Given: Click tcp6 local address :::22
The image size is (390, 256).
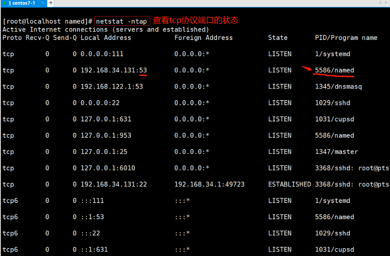Looking at the screenshot, I should point(90,233).
